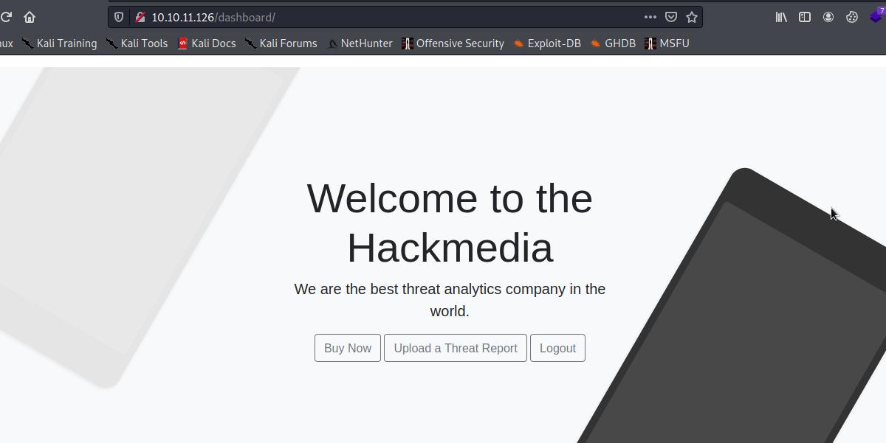
Task: Open NetHunter bookmark
Action: pos(359,43)
